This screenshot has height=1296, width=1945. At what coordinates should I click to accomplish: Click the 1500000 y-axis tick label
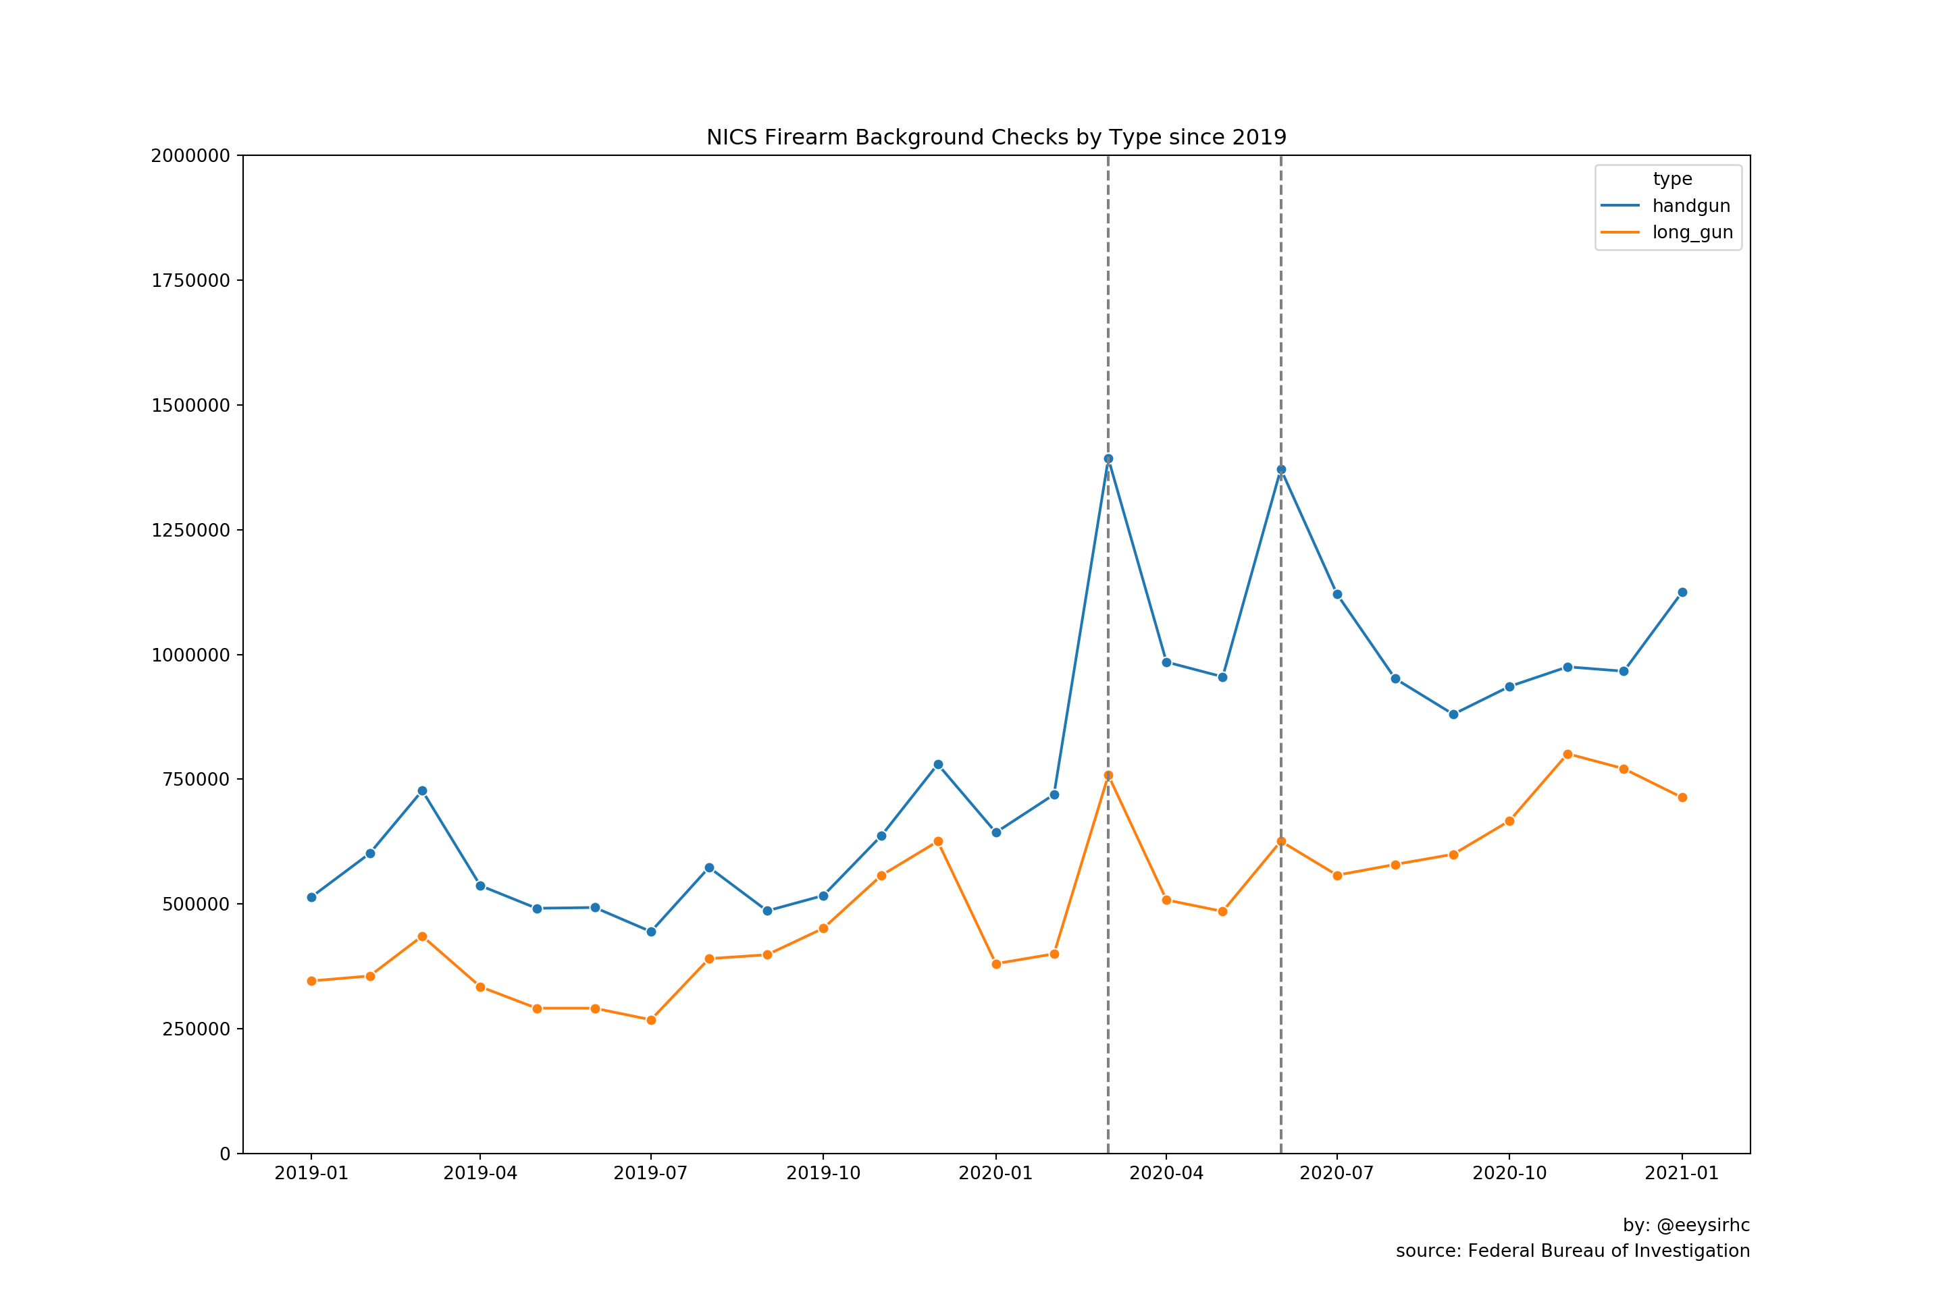190,405
